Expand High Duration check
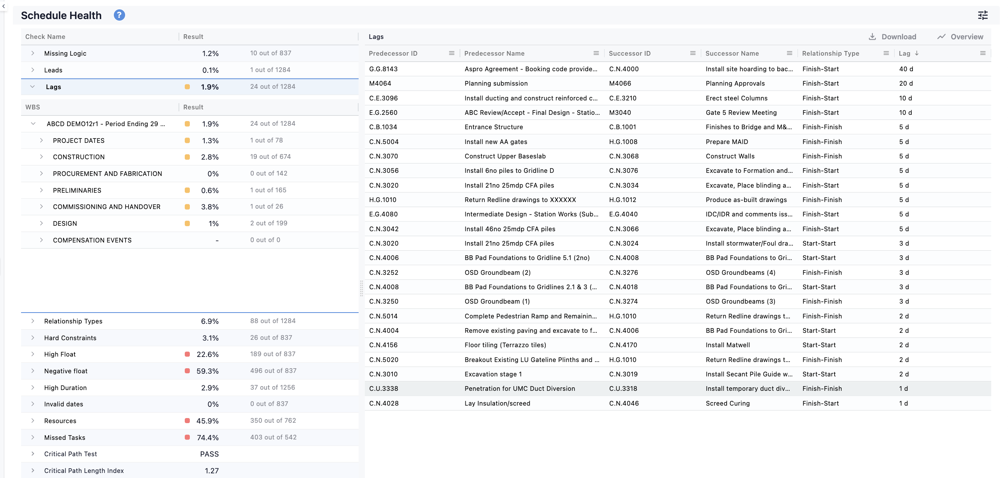Viewport: 1008px width, 478px height. coord(33,388)
